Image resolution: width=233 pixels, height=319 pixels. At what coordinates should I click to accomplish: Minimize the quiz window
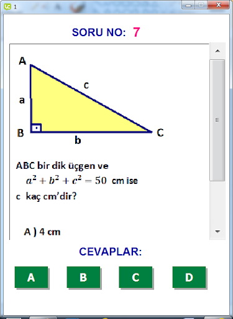(x=188, y=5)
